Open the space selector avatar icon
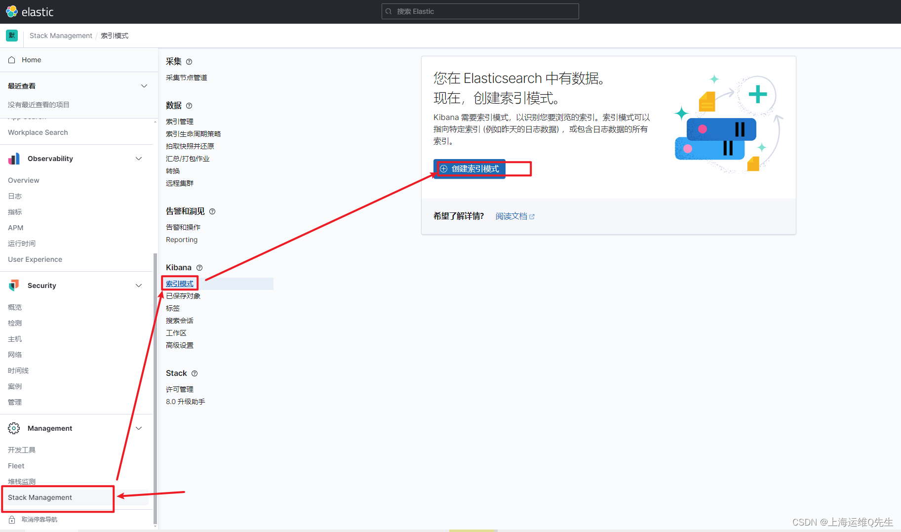901x532 pixels. (x=12, y=36)
